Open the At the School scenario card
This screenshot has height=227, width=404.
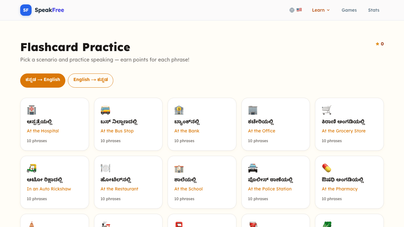202,182
